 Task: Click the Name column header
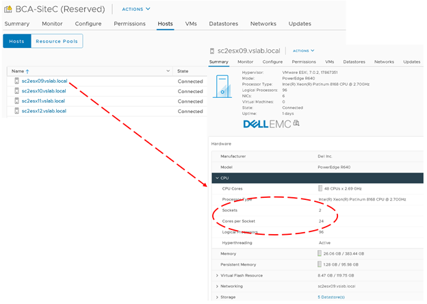18,71
